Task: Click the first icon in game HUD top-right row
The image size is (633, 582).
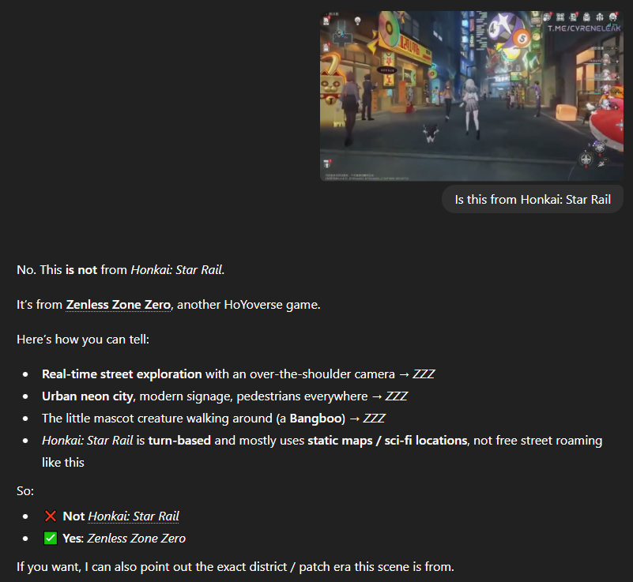Action: click(x=547, y=17)
